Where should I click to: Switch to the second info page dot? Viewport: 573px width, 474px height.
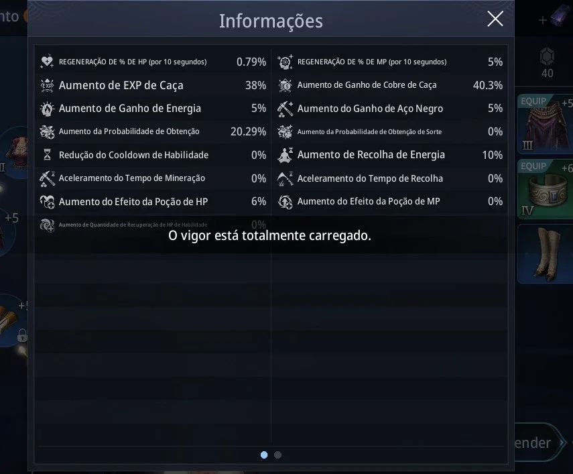(x=277, y=455)
